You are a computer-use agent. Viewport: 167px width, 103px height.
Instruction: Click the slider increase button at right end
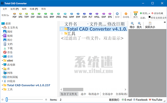coord(46,100)
